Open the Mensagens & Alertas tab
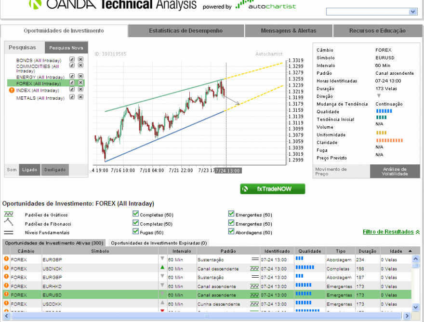The height and width of the screenshot is (322, 424). (x=289, y=30)
